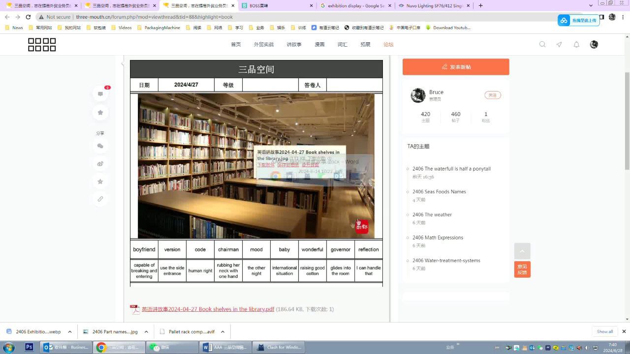
Task: Open 词汇 navigation menu item
Action: click(343, 44)
